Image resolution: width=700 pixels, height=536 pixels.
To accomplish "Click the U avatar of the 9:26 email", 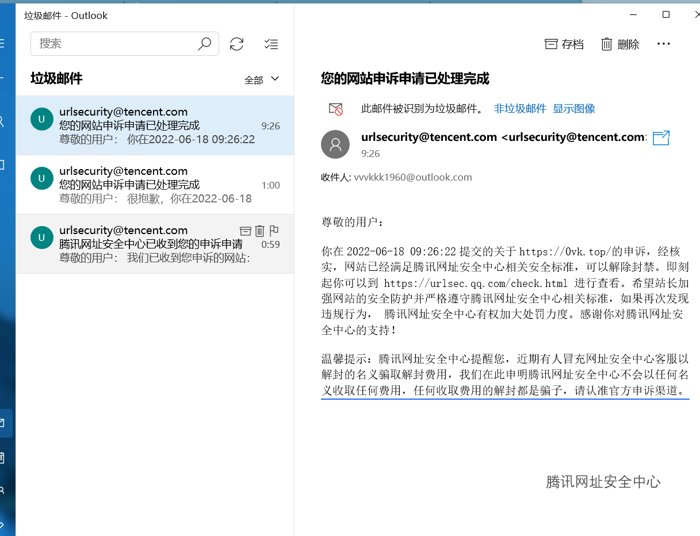I will (x=41, y=119).
